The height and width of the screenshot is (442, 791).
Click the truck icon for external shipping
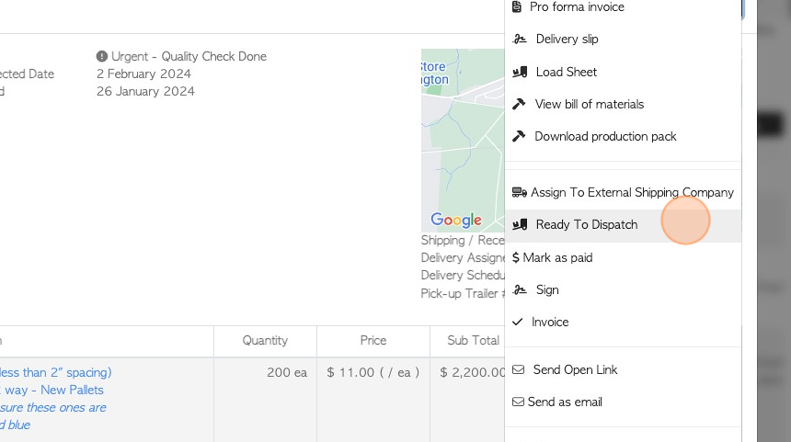tap(519, 192)
